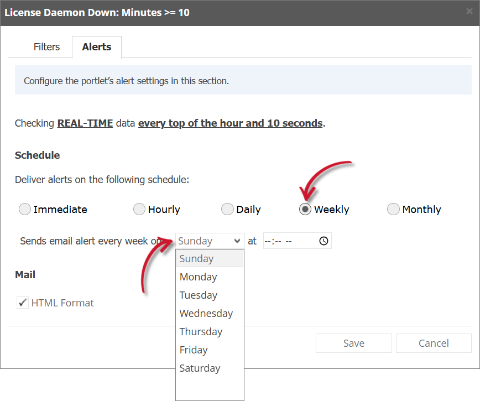Click the dialog close icon
The height and width of the screenshot is (401, 480).
pyautogui.click(x=471, y=12)
